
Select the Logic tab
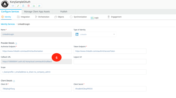94,18
